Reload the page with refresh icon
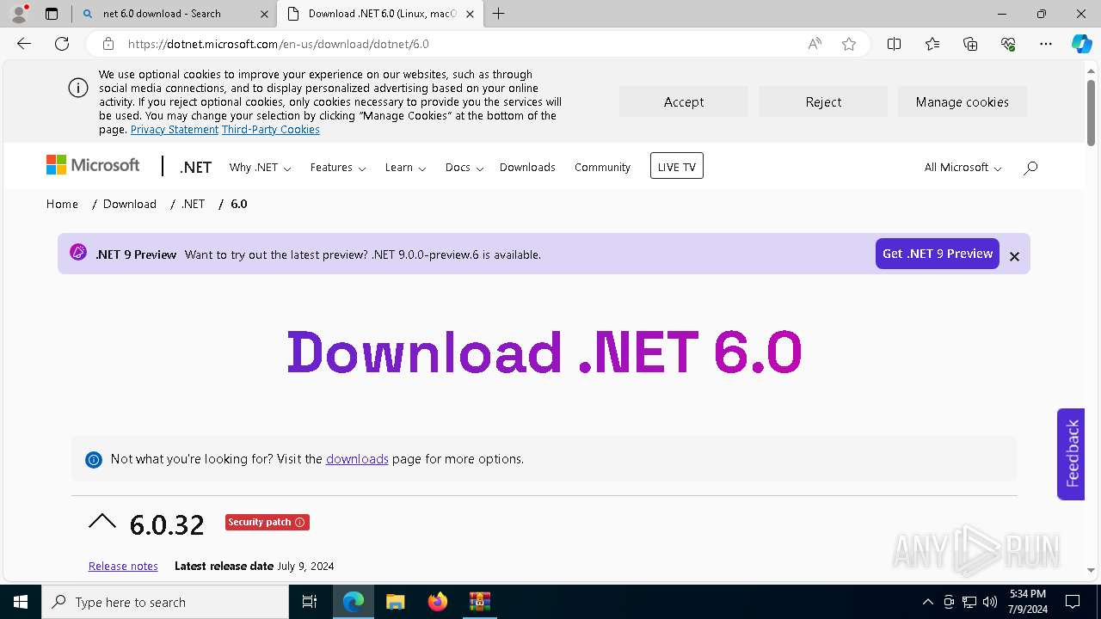This screenshot has width=1101, height=619. click(62, 44)
